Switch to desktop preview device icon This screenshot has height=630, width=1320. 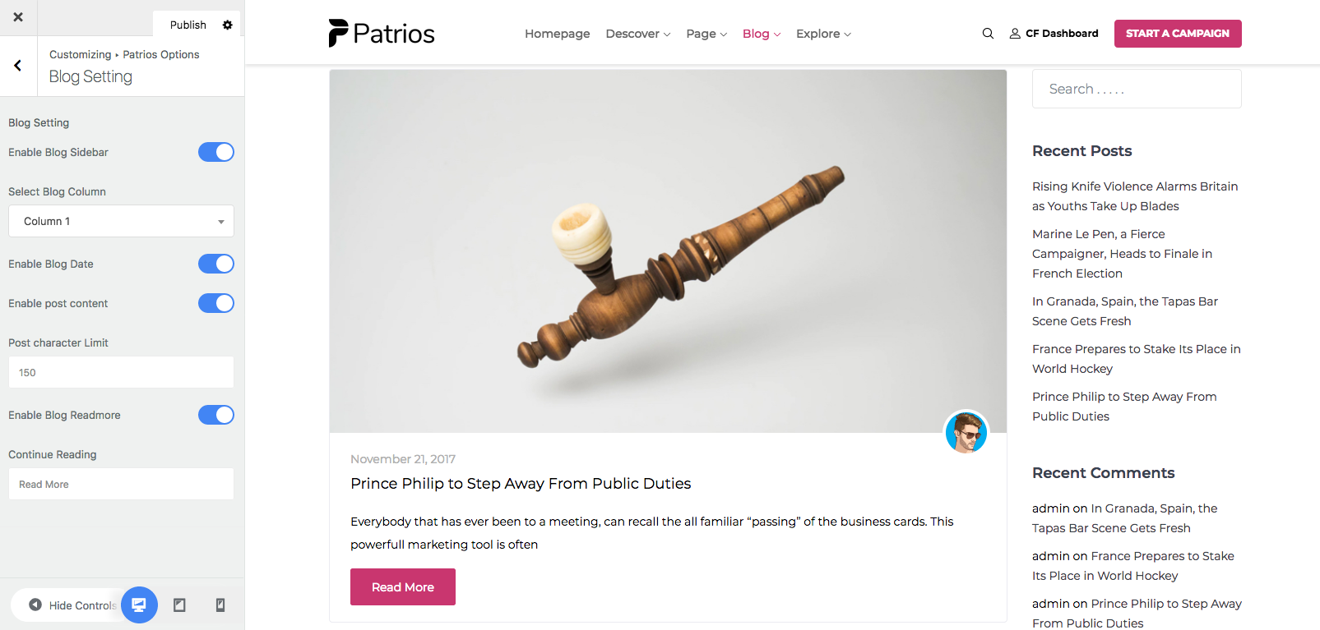click(139, 605)
